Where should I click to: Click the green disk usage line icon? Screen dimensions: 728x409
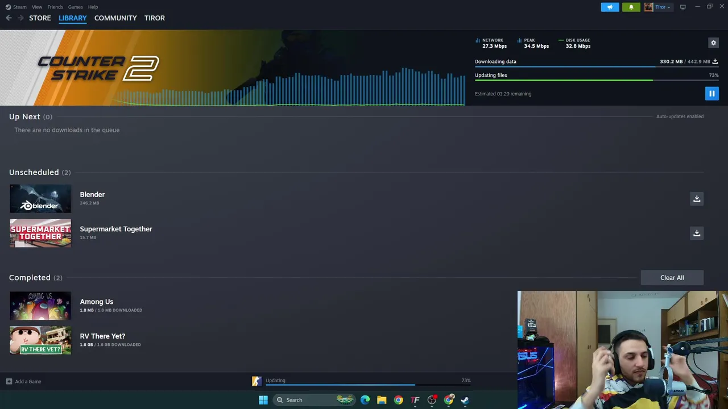(x=561, y=40)
